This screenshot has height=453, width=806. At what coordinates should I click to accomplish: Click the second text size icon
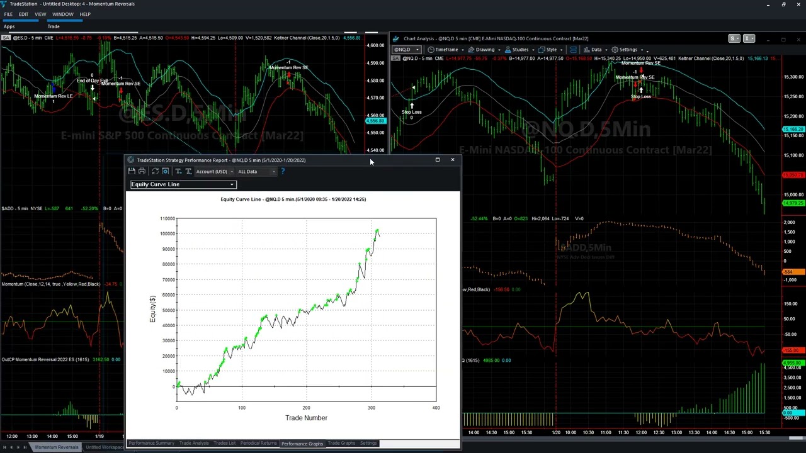point(188,172)
